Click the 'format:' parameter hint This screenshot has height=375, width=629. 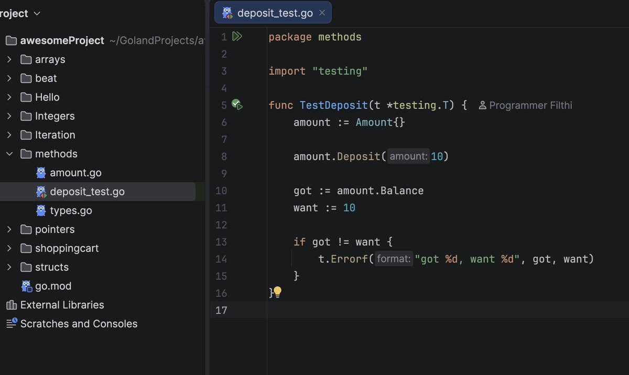[394, 259]
